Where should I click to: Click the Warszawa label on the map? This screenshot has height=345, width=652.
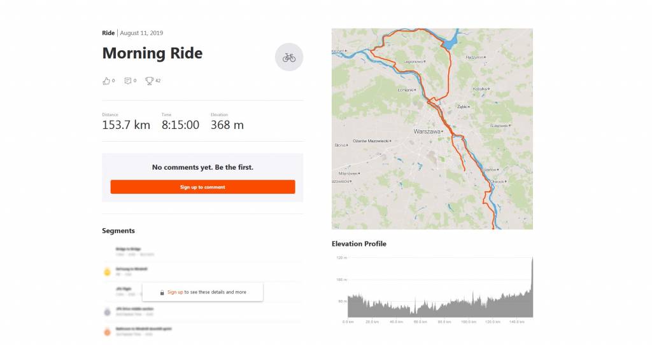[427, 132]
